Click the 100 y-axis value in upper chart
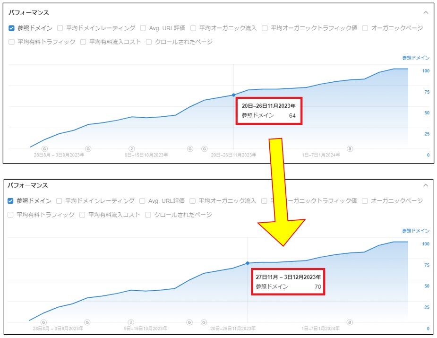Viewport: 437px width, 338px height. 426,71
